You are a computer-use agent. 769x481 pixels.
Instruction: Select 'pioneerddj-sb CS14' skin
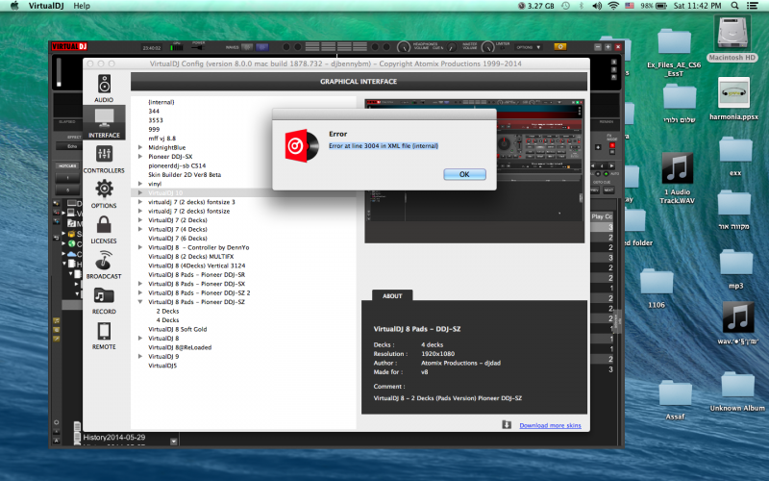pyautogui.click(x=177, y=165)
